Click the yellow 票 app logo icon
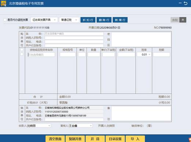 click(x=3, y=3)
